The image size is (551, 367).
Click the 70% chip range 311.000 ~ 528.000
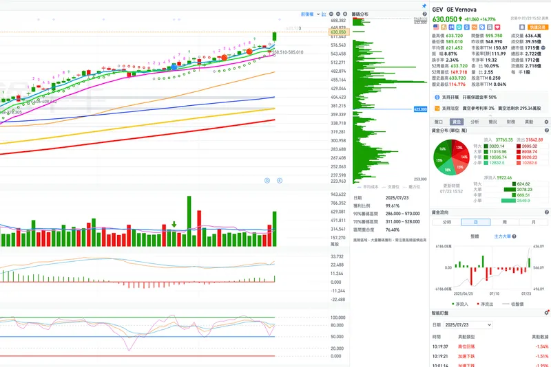[x=402, y=221]
